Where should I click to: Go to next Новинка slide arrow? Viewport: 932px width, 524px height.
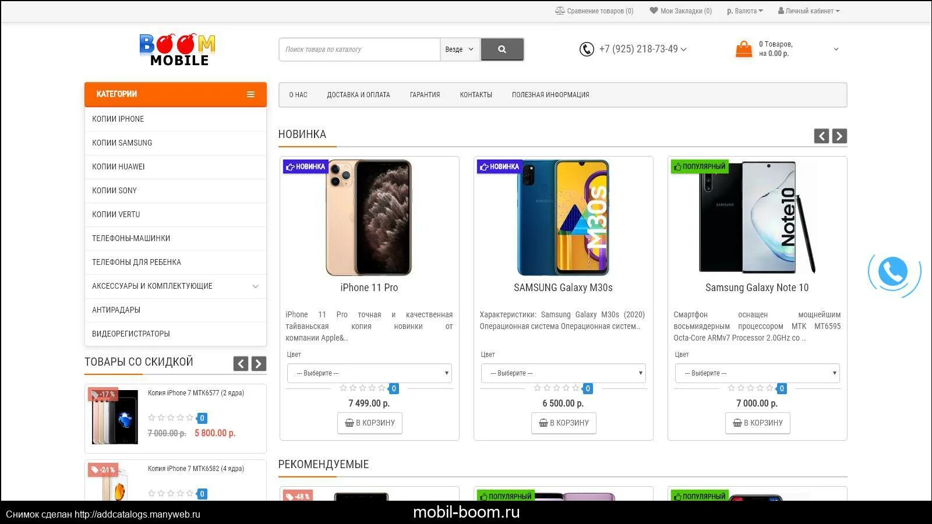click(839, 136)
